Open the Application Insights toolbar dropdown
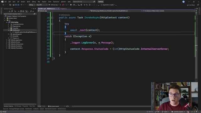Image resolution: width=201 pixels, height=113 pixels. (x=108, y=5)
